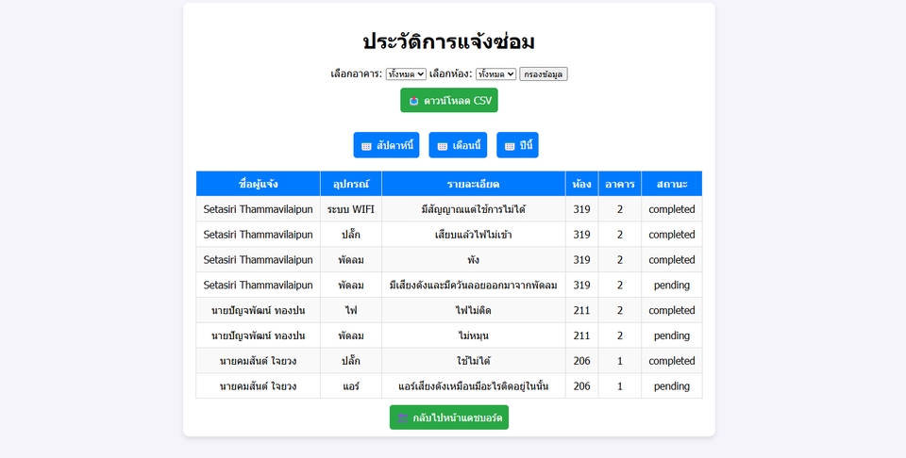Click the calendar icon beside ปีนี้
Image resolution: width=906 pixels, height=458 pixels.
point(510,146)
